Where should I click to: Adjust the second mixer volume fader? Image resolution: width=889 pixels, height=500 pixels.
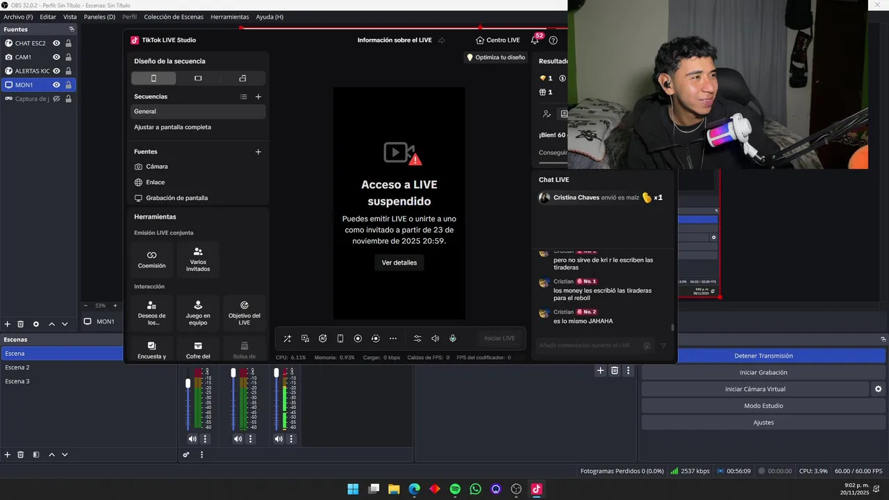pos(233,374)
